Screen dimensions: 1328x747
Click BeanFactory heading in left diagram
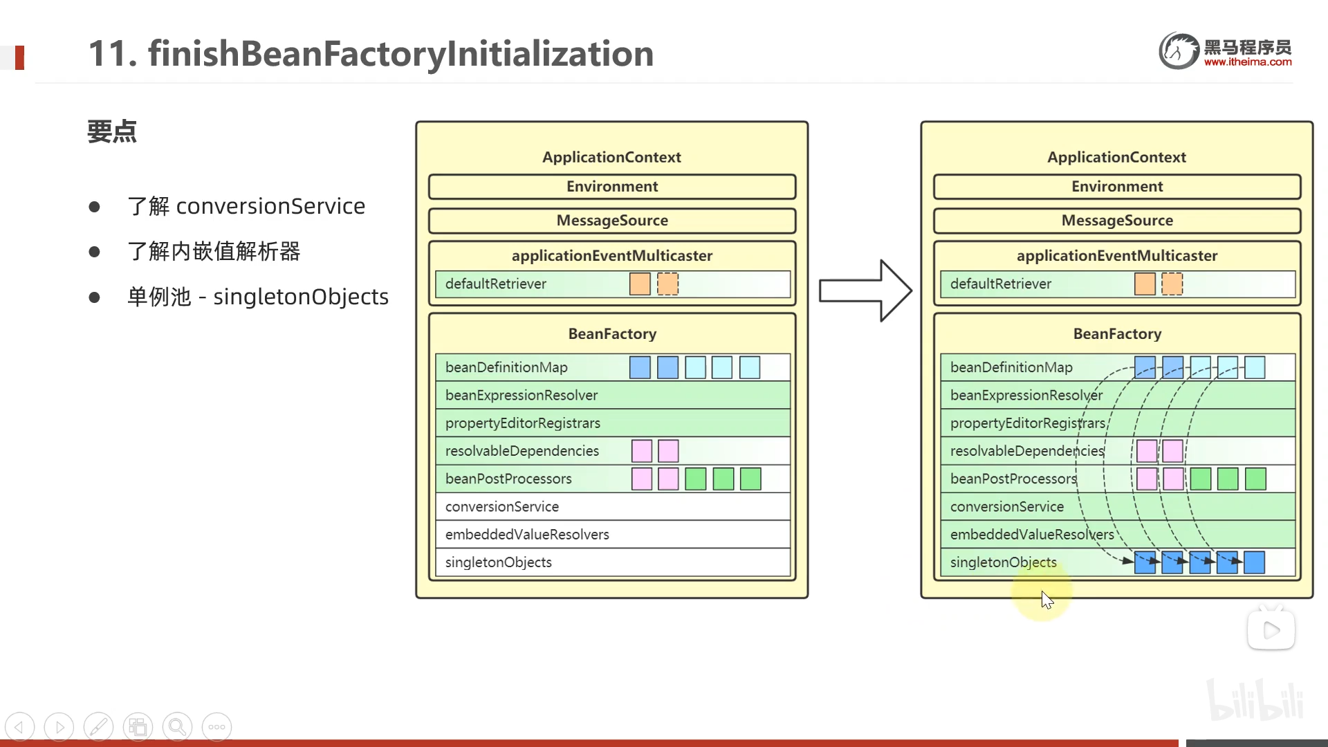(612, 334)
